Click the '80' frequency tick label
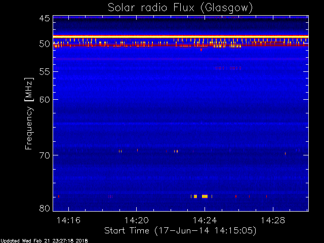The height and width of the screenshot is (243, 324). (x=45, y=208)
